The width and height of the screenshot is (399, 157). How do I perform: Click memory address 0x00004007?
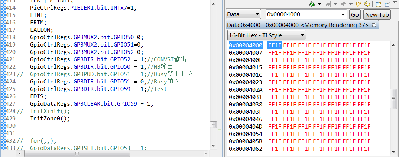click(246, 53)
